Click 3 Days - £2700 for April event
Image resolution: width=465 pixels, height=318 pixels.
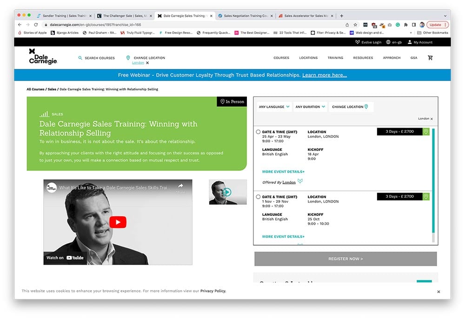[399, 131]
